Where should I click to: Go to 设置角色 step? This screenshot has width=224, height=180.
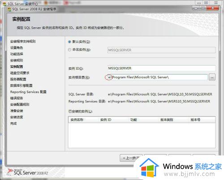tap(17, 48)
